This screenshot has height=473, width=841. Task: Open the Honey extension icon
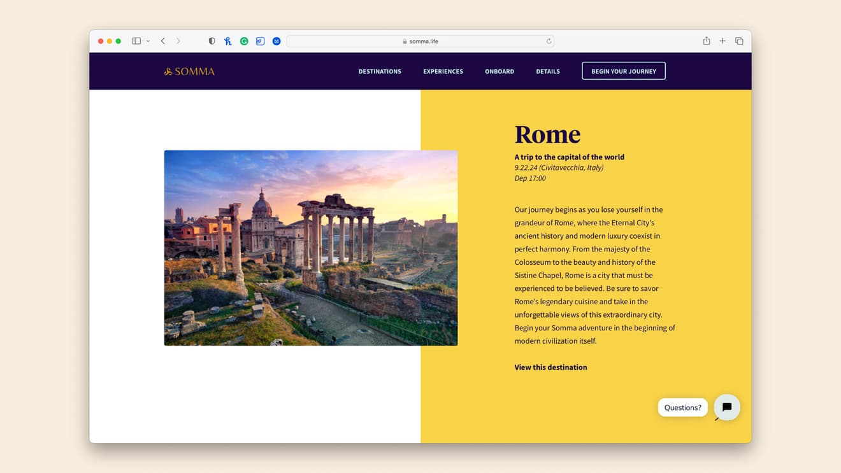228,41
